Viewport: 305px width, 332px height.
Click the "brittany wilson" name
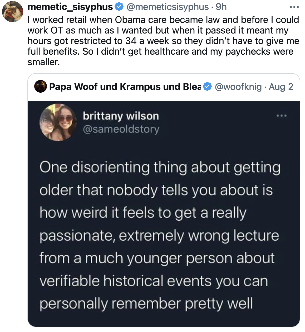coord(121,116)
